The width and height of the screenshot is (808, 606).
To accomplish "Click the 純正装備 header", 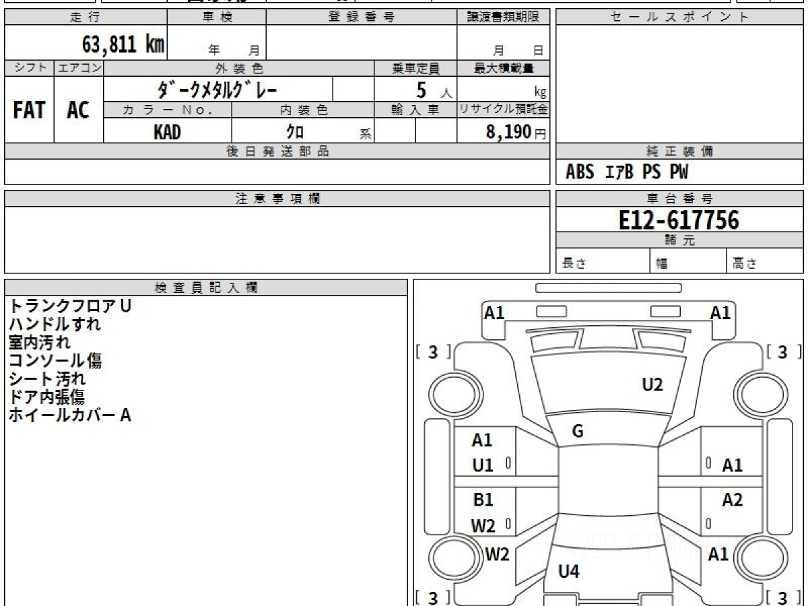I will coord(679,151).
